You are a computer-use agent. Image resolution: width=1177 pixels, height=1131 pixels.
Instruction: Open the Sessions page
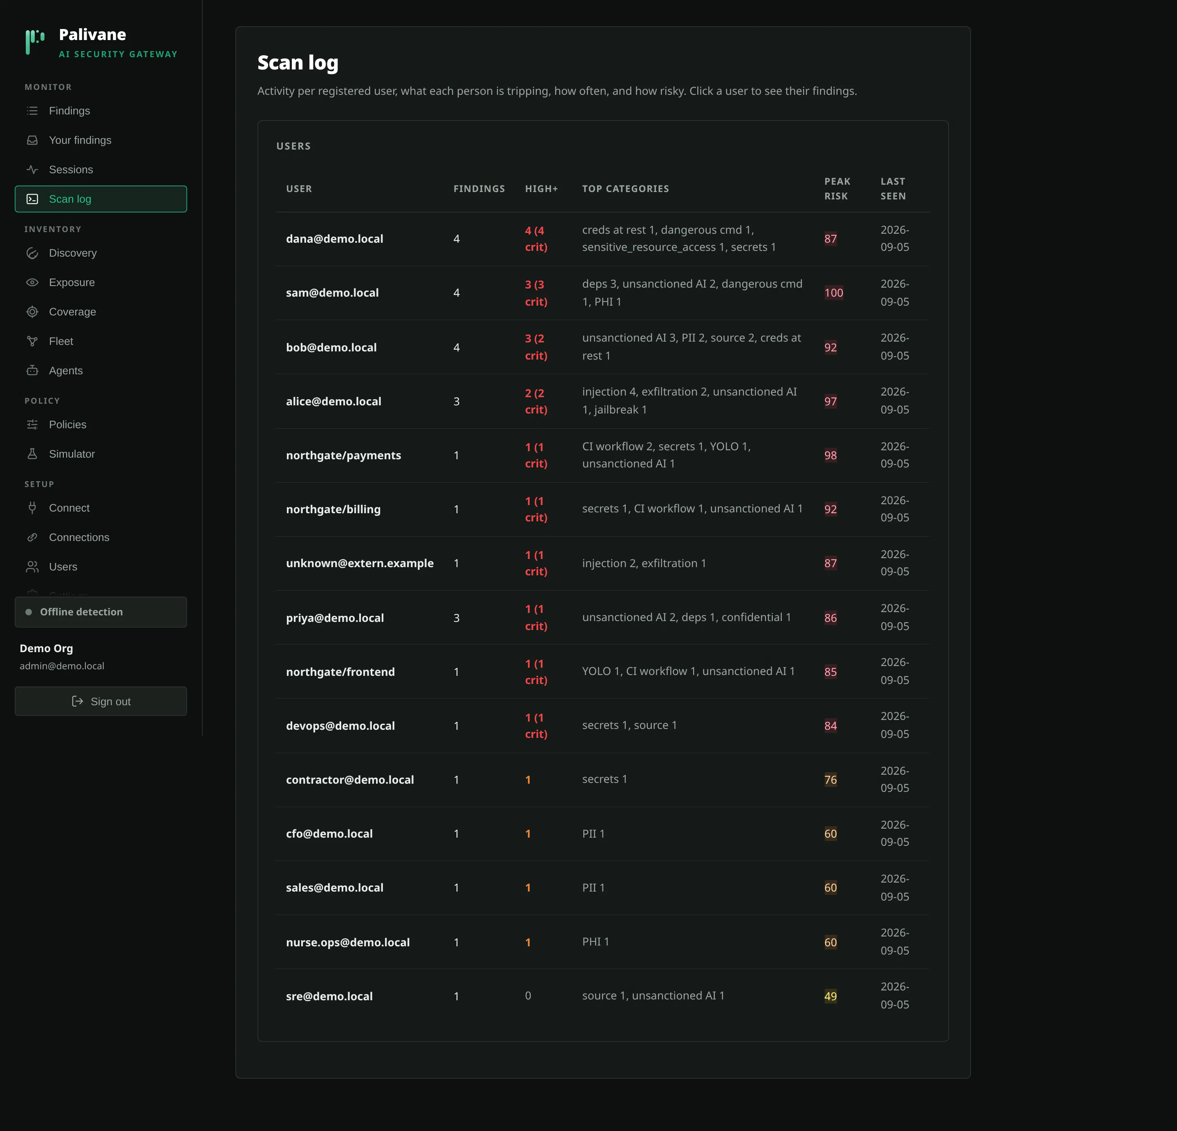point(101,170)
